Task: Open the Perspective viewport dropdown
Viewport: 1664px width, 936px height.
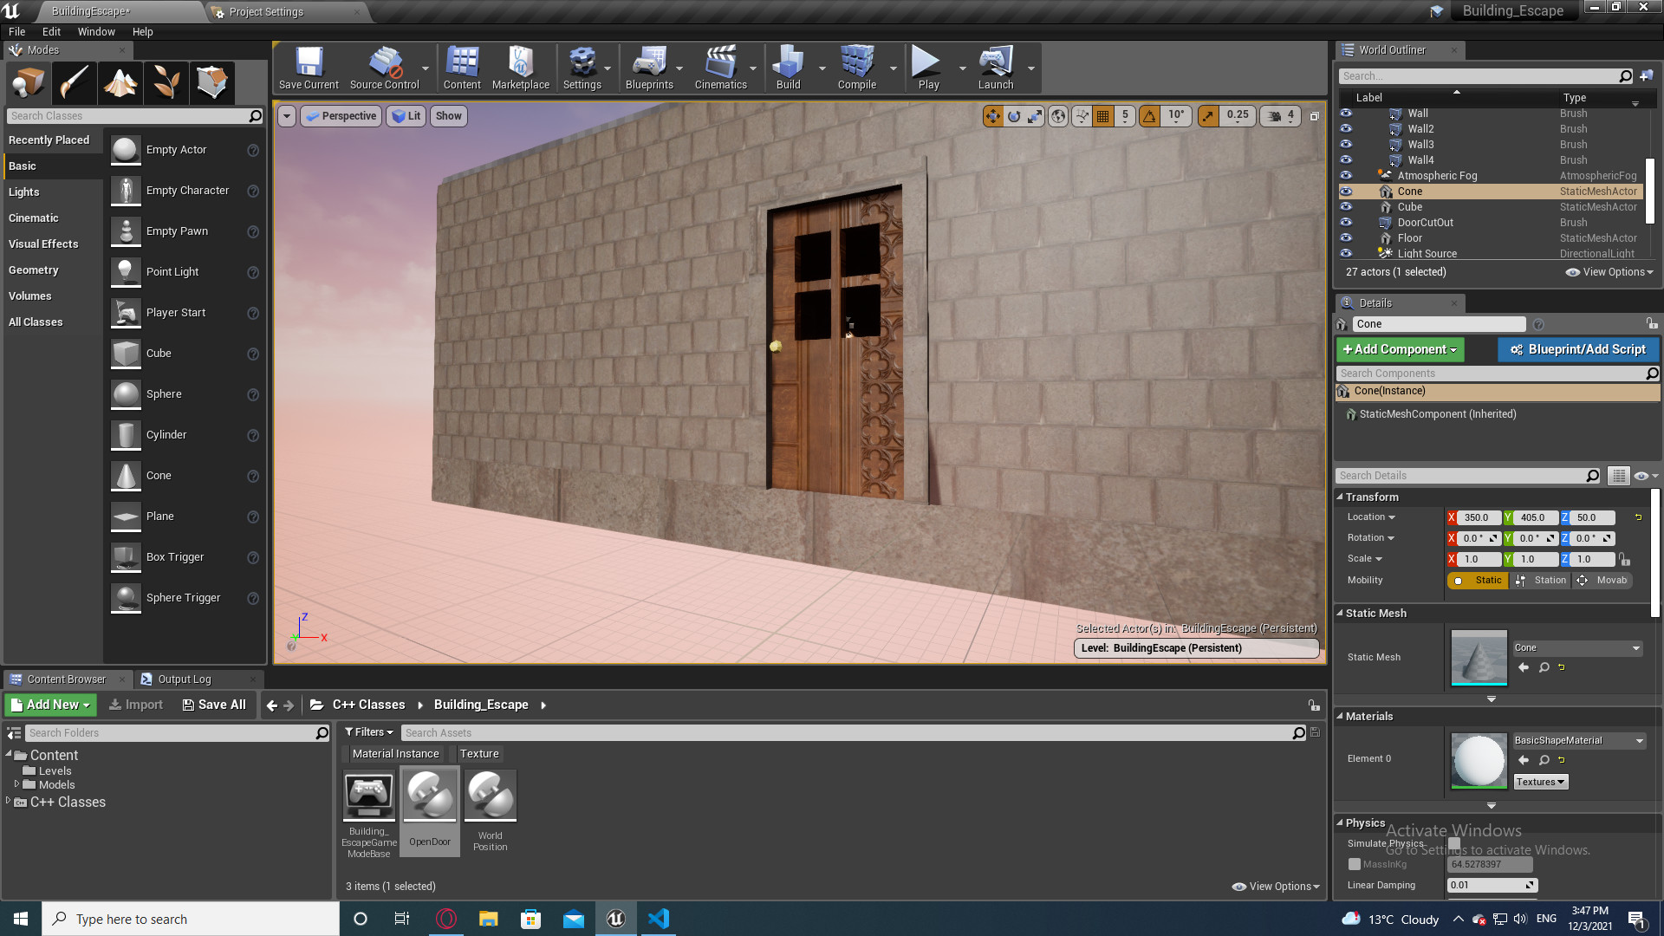Action: (x=341, y=115)
